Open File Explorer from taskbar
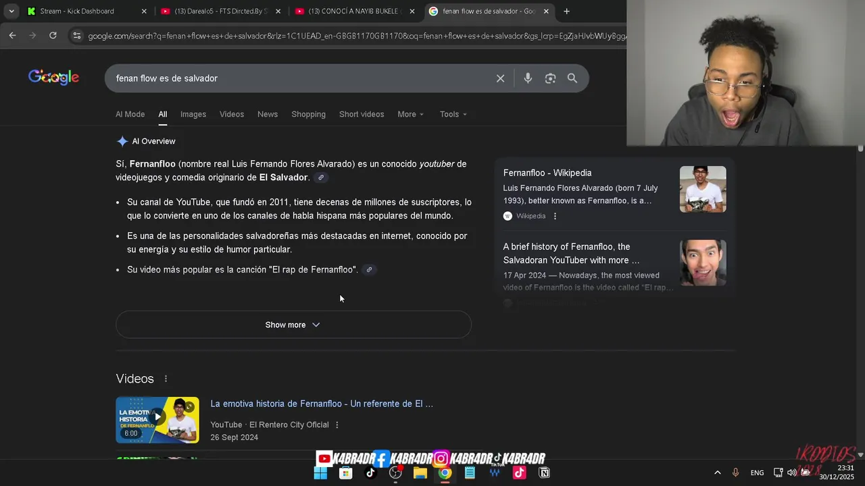Image resolution: width=865 pixels, height=486 pixels. [x=420, y=473]
